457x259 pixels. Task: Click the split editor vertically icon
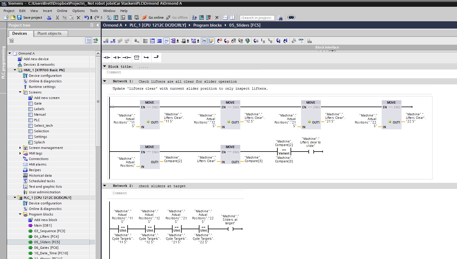click(232, 18)
